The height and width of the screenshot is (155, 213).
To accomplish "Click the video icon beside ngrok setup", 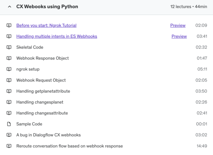I will coord(9,69).
